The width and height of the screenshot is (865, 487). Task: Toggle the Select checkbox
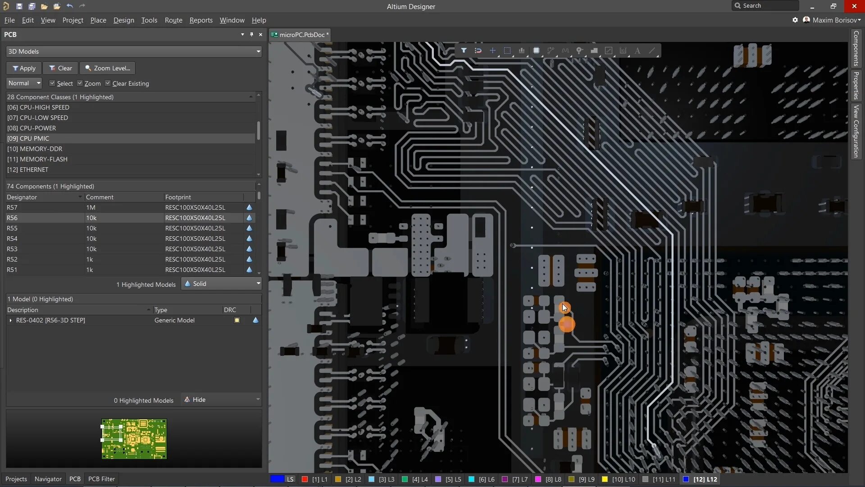click(52, 83)
